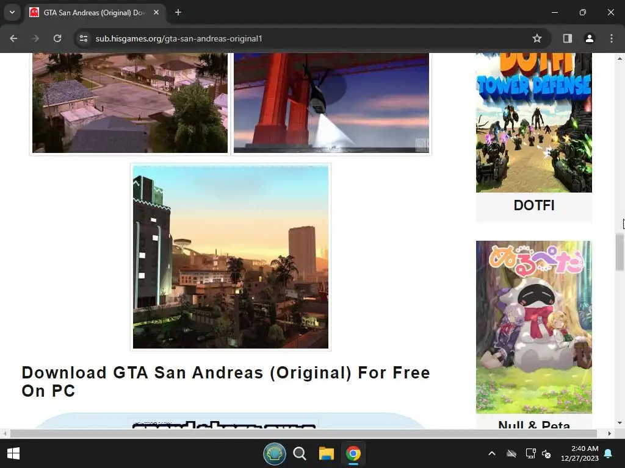The height and width of the screenshot is (468, 625).
Task: Bookmark this page with the star
Action: coord(537,38)
